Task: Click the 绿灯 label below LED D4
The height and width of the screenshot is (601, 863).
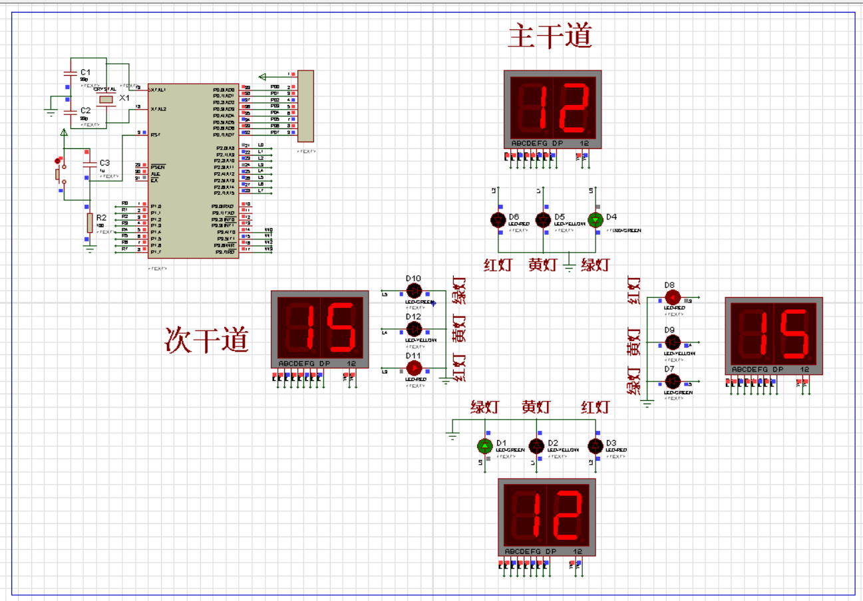Action: point(596,265)
